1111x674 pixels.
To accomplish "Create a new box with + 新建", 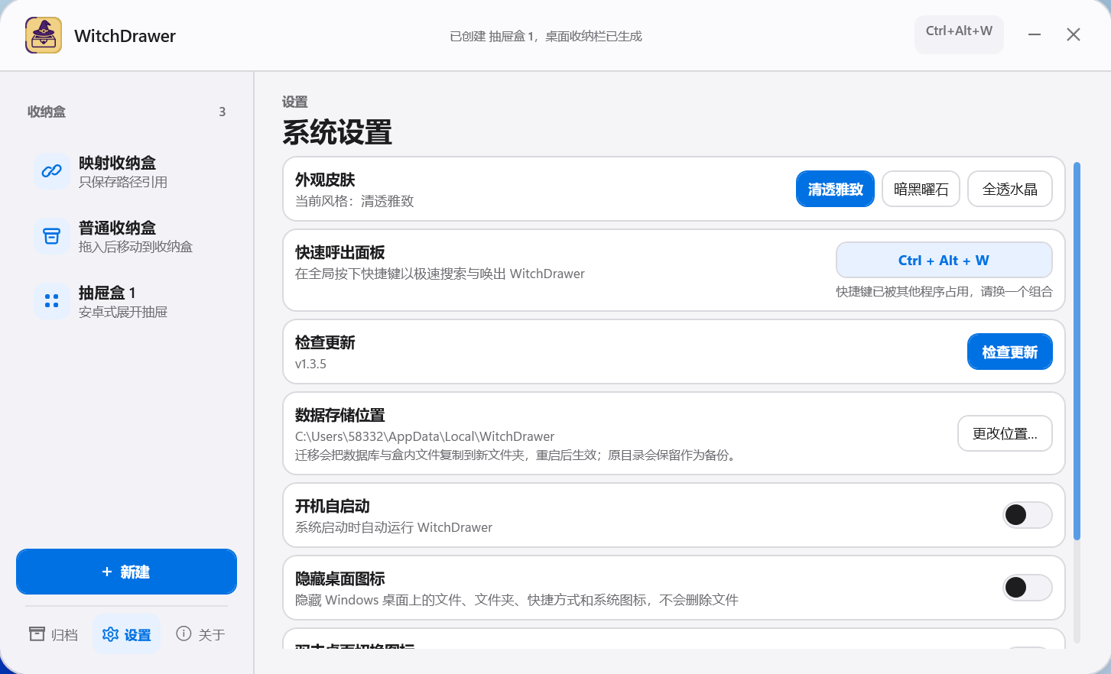I will [x=126, y=572].
